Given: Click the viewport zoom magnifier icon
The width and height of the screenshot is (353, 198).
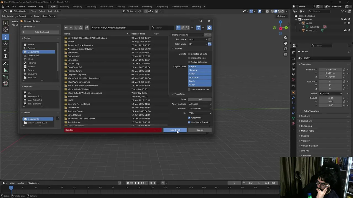Looking at the screenshot, I should (x=285, y=38).
